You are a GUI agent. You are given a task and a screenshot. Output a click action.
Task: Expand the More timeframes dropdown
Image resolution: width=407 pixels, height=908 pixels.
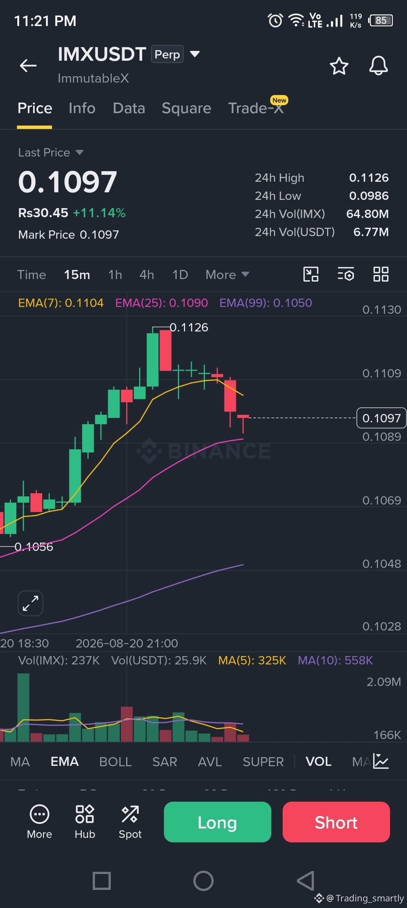(x=227, y=275)
